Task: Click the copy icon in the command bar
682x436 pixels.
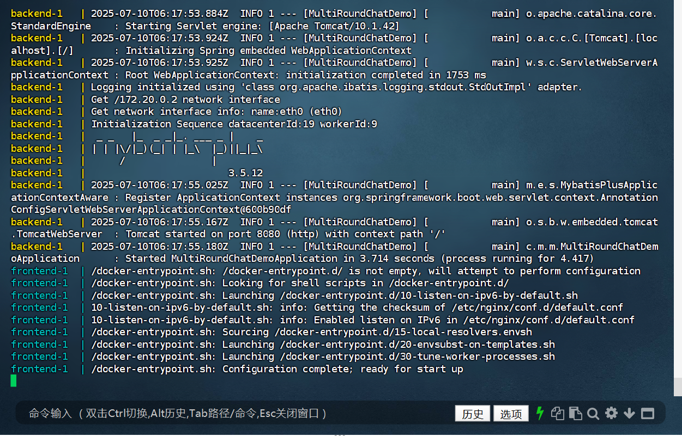Action: (x=557, y=413)
